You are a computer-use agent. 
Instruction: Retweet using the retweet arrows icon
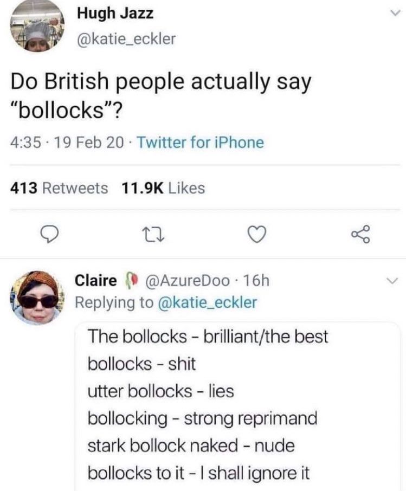(153, 235)
